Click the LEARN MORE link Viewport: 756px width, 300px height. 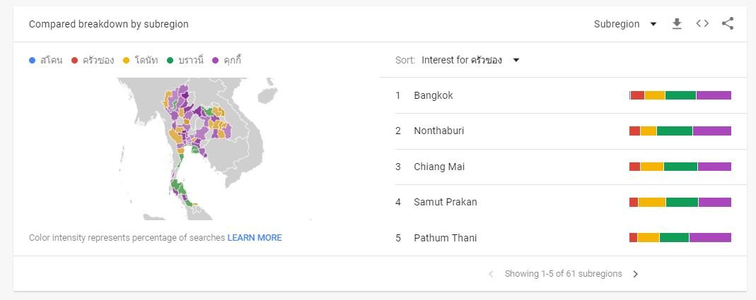[x=255, y=238]
